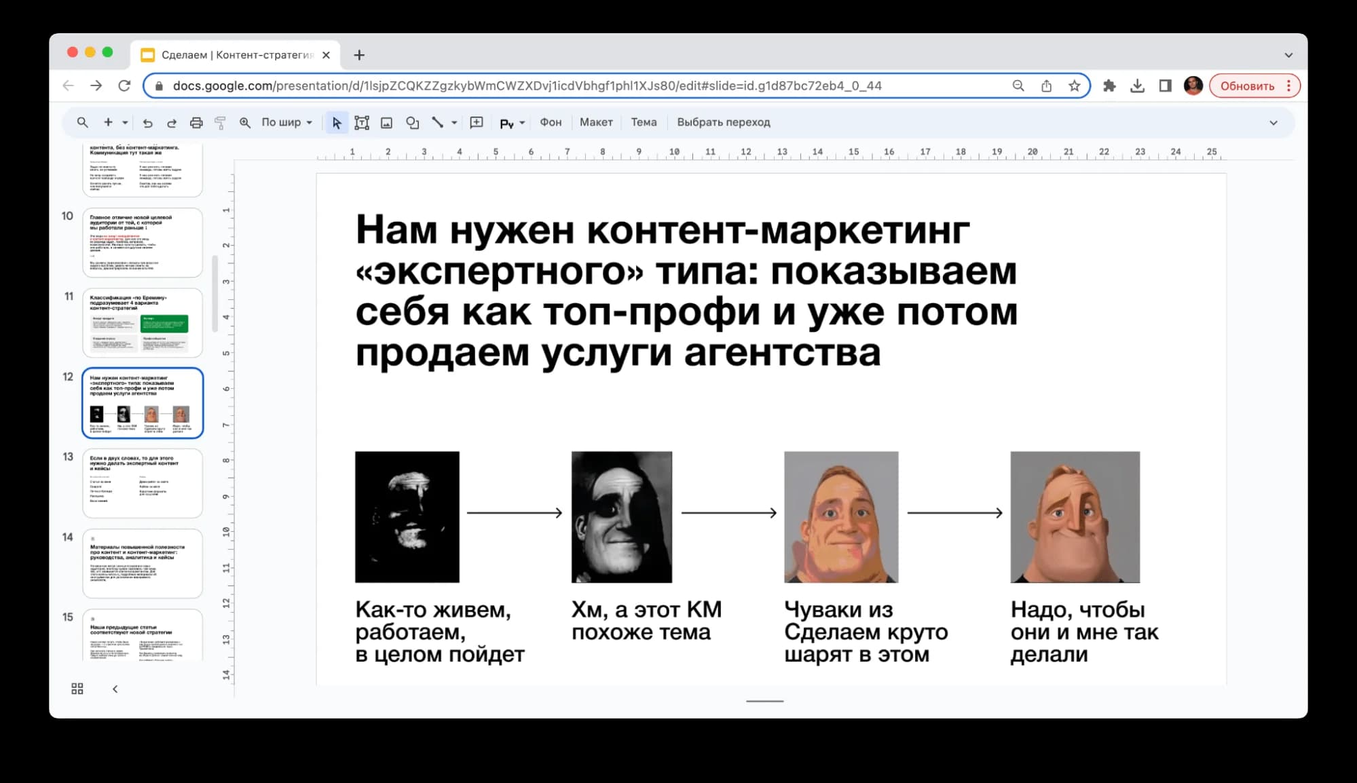Click the Redo icon
Viewport: 1357px width, 783px height.
click(x=172, y=123)
